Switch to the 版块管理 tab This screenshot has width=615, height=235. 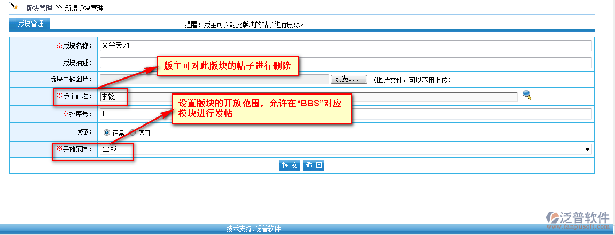point(29,23)
